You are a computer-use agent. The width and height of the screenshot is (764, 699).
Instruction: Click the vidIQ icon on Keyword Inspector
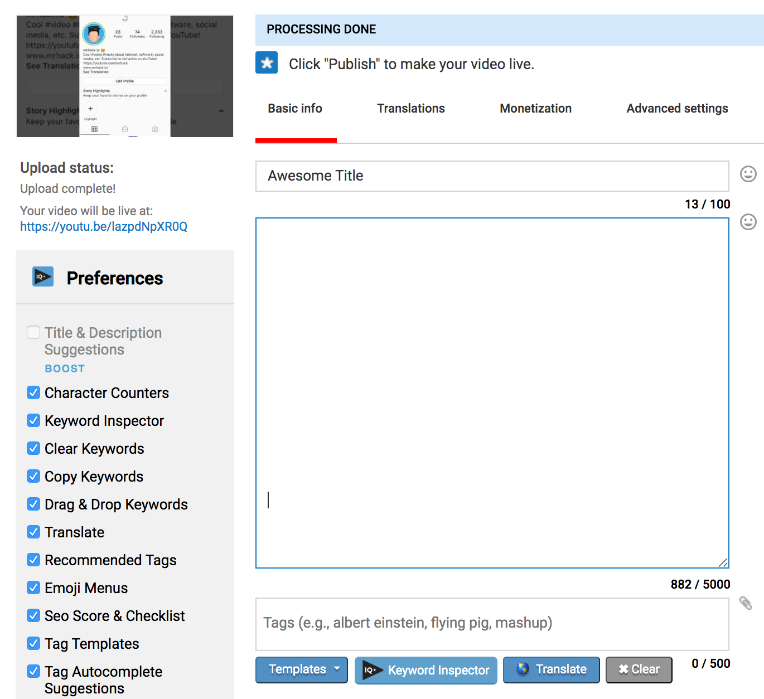[371, 670]
